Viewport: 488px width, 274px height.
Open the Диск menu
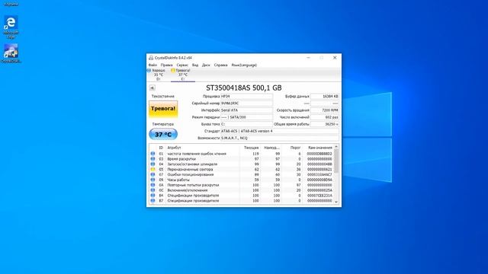[206, 65]
